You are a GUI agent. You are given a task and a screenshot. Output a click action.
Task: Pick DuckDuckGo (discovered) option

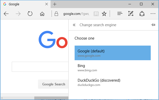pyautogui.click(x=113, y=82)
